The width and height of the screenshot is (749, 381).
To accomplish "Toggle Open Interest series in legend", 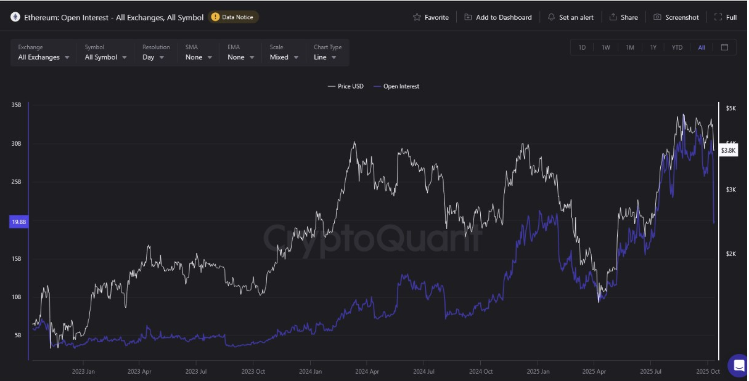I will (x=396, y=86).
